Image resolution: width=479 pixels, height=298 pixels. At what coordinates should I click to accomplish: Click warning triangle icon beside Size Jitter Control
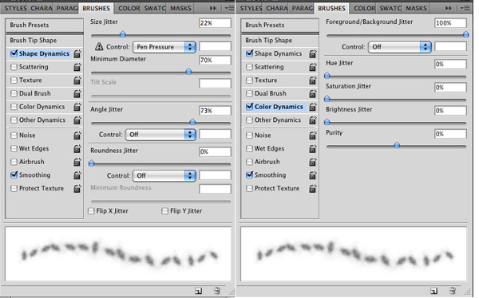99,47
